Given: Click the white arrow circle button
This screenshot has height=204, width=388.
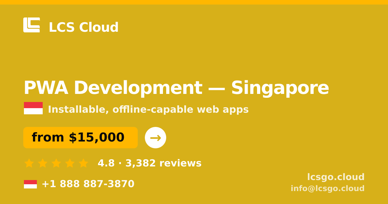Looking at the screenshot, I should tap(156, 138).
